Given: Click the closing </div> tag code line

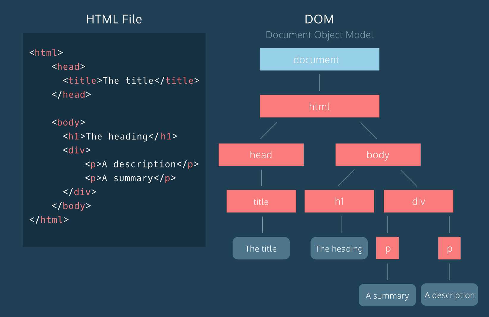Looking at the screenshot, I should (79, 192).
